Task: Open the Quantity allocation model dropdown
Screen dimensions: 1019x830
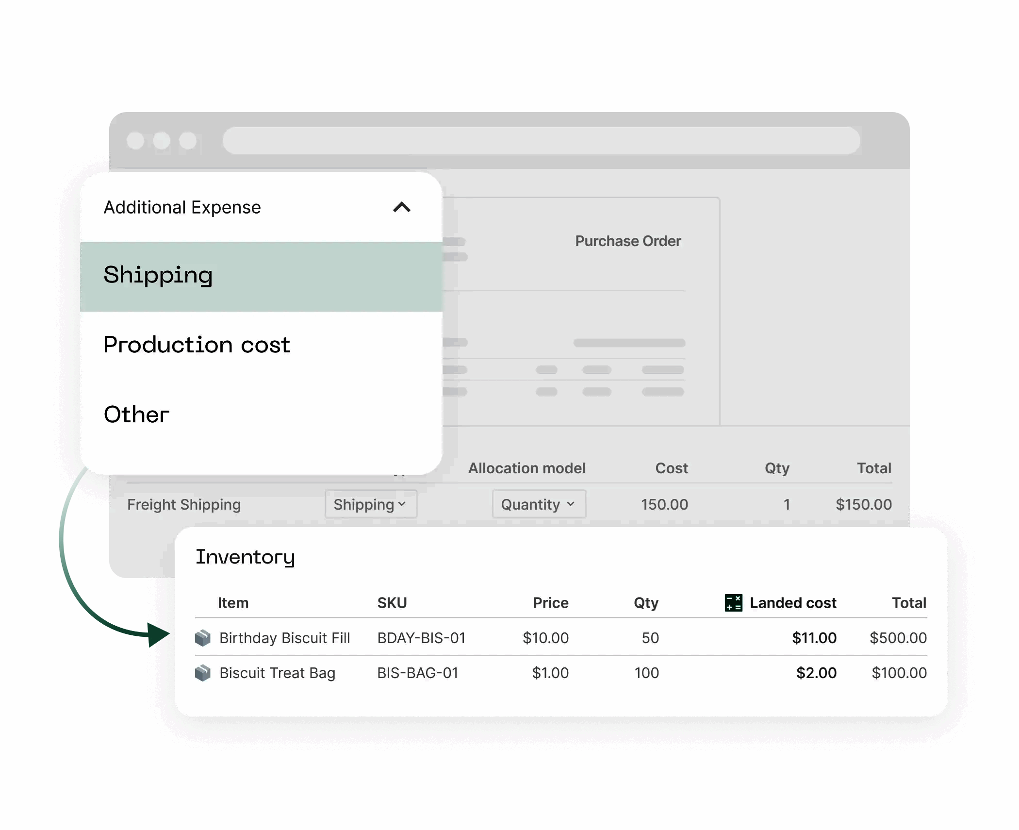Action: point(539,504)
